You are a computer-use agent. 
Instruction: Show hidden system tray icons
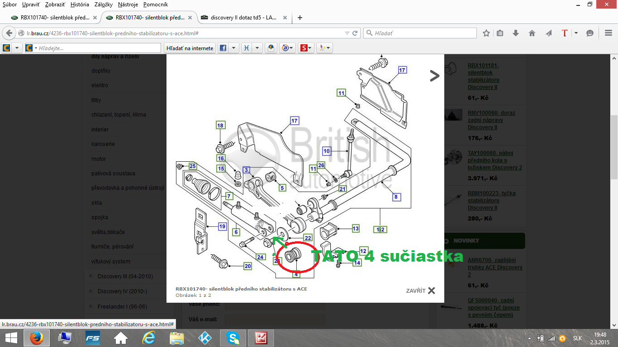point(530,338)
